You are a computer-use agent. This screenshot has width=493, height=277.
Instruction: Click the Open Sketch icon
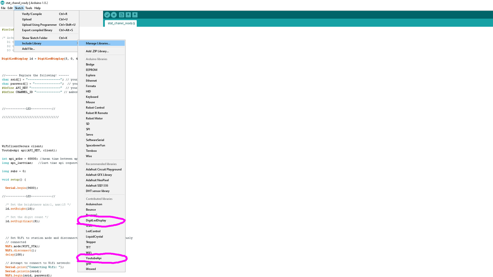(x=128, y=15)
